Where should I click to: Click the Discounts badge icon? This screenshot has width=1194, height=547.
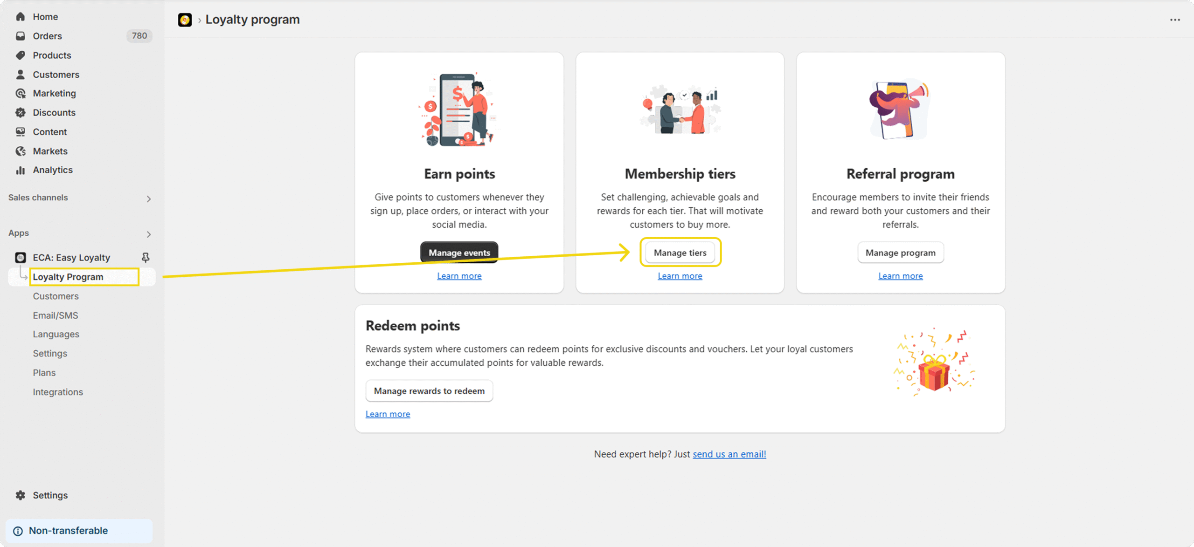point(21,113)
